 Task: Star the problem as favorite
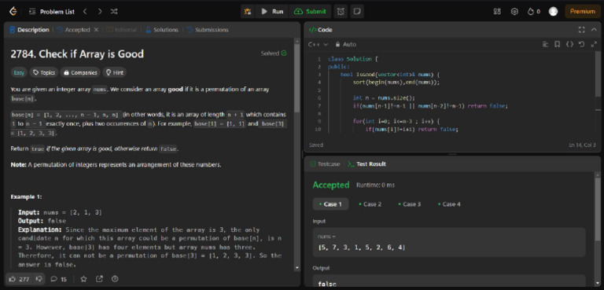[x=83, y=279]
